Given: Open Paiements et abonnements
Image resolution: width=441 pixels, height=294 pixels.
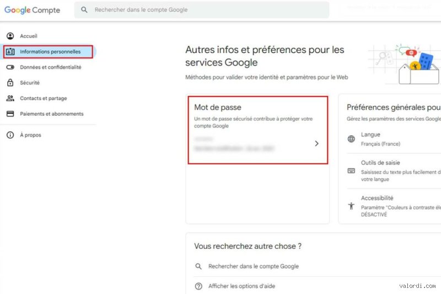Looking at the screenshot, I should [52, 114].
